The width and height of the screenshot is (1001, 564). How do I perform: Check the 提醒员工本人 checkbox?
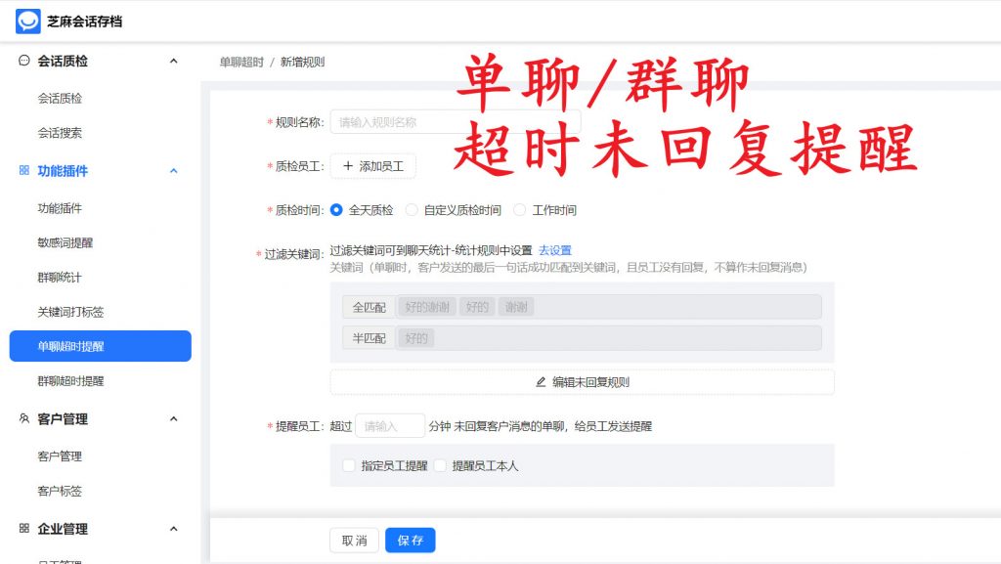coord(440,465)
